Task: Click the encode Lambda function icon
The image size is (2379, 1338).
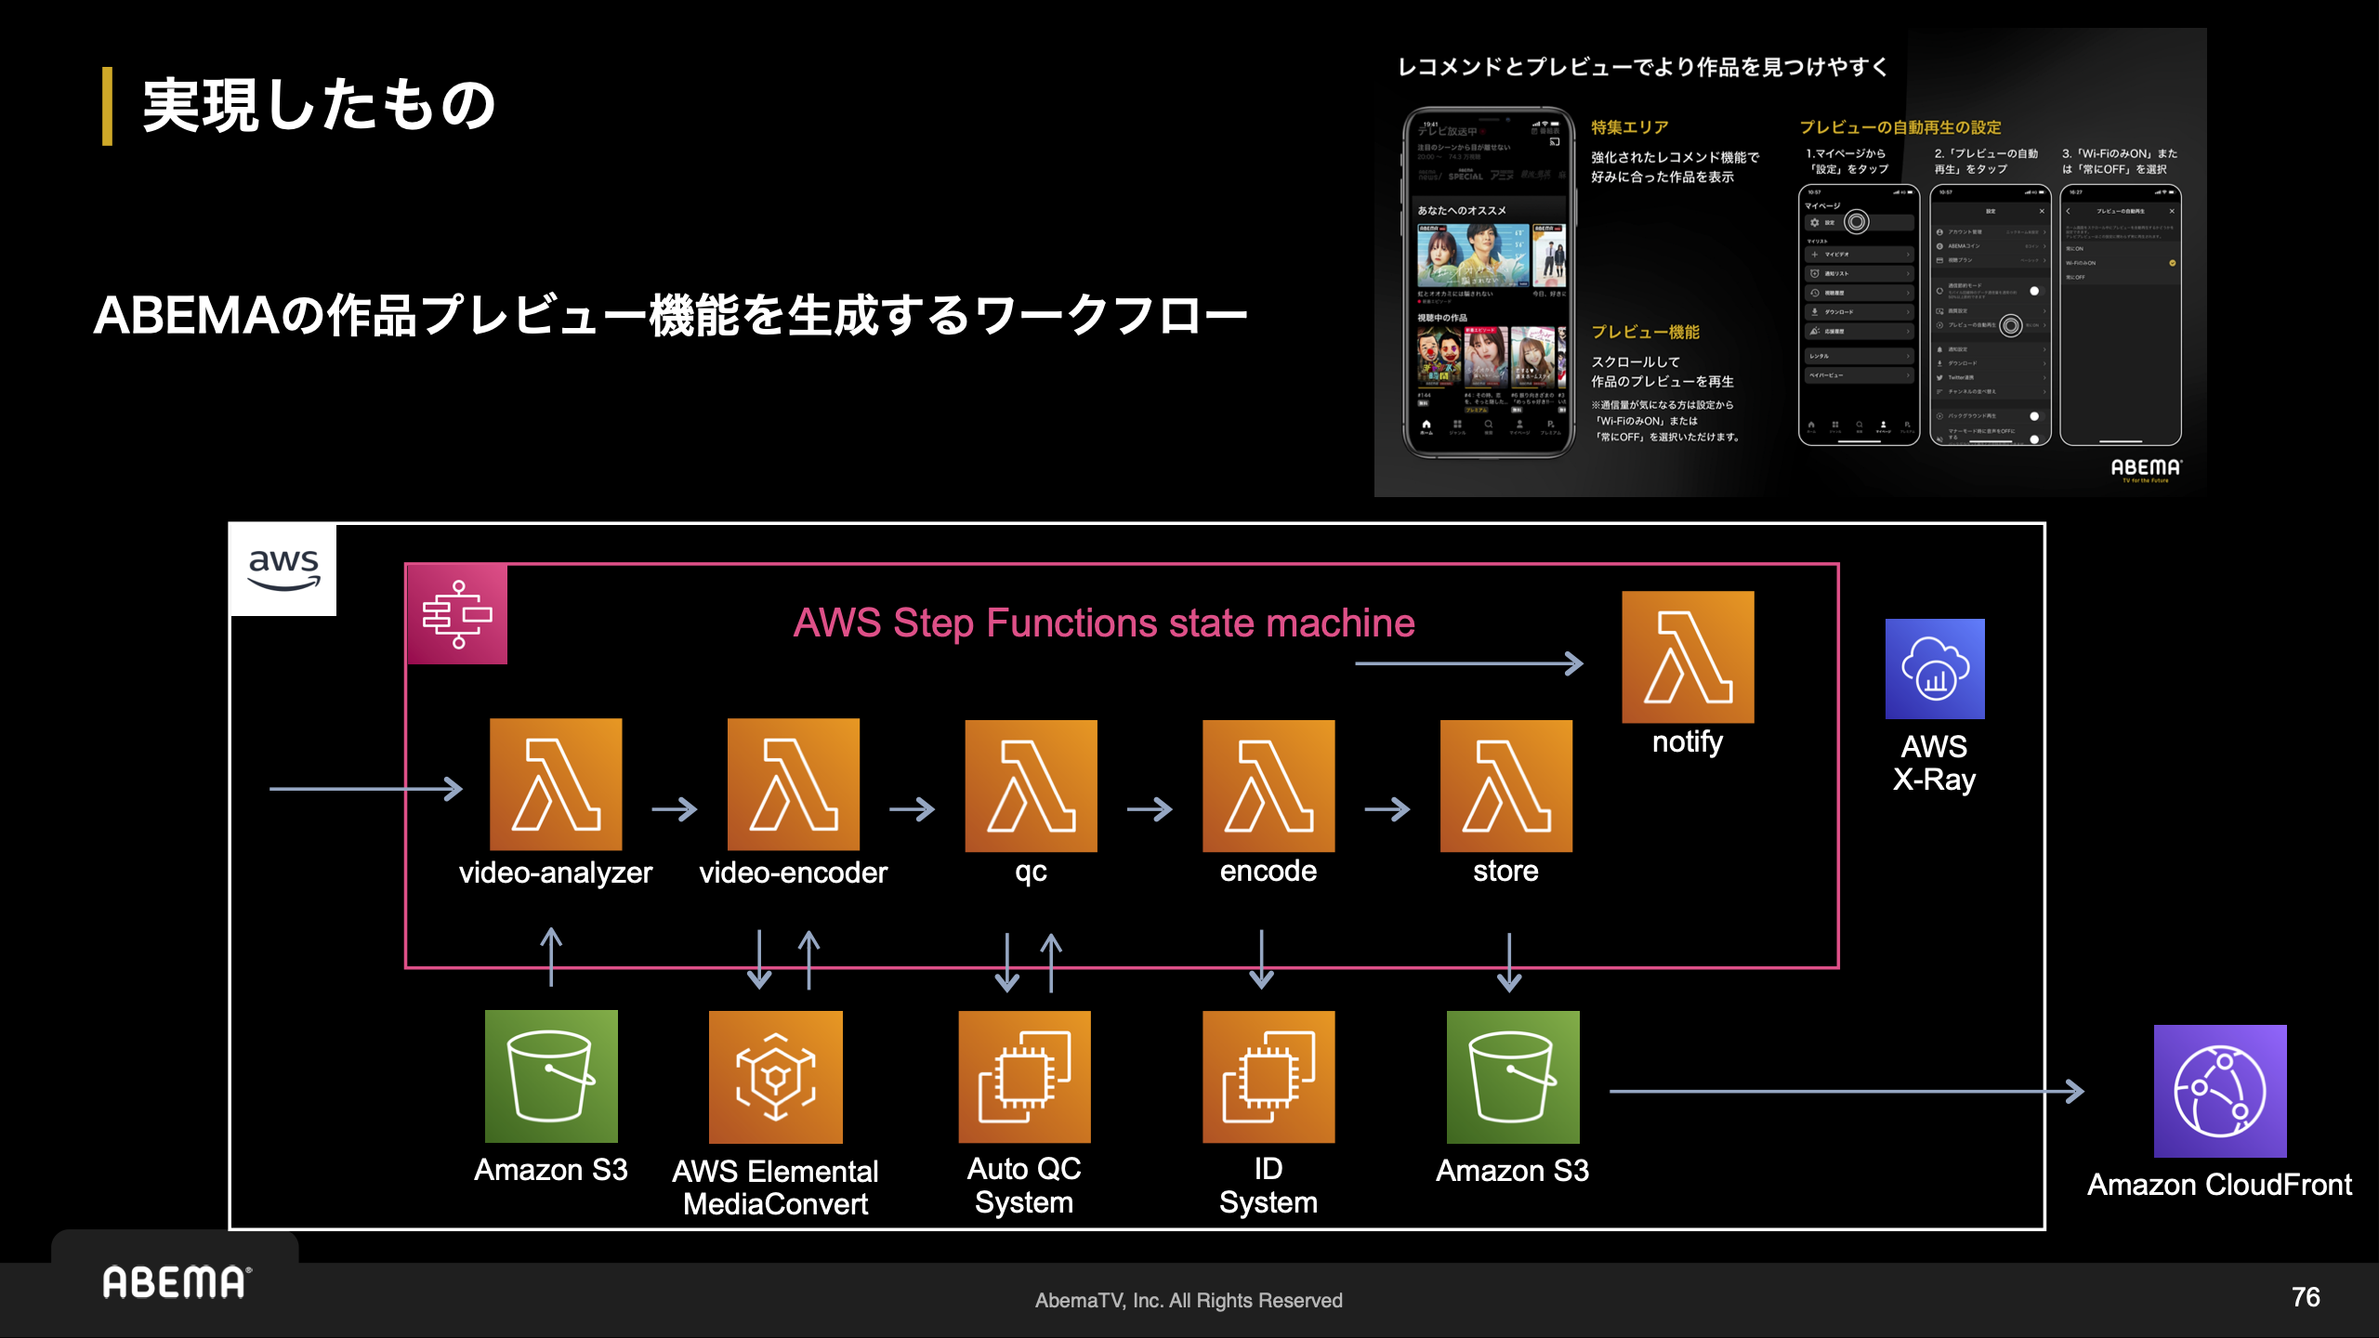Action: [1268, 786]
